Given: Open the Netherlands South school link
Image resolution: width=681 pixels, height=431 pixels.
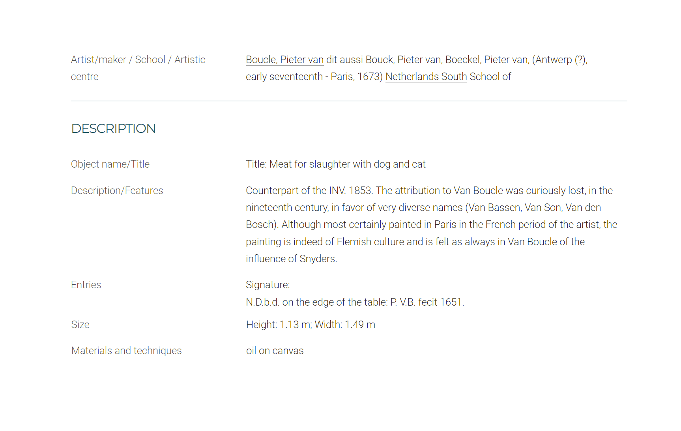Looking at the screenshot, I should 426,76.
